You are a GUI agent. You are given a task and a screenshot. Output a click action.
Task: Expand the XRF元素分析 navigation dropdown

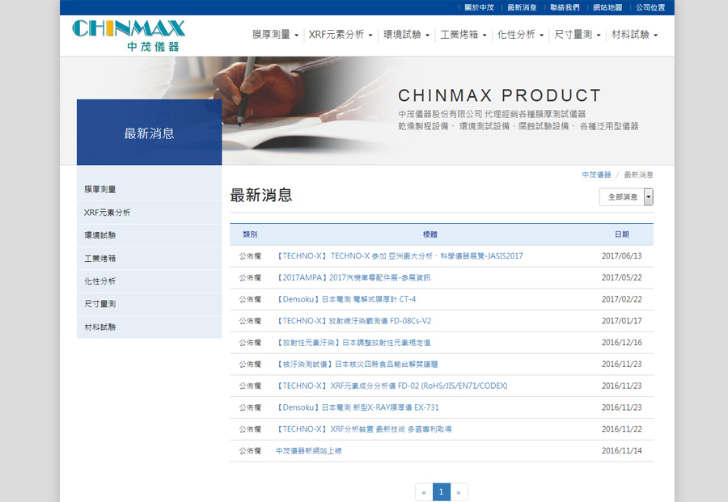341,34
